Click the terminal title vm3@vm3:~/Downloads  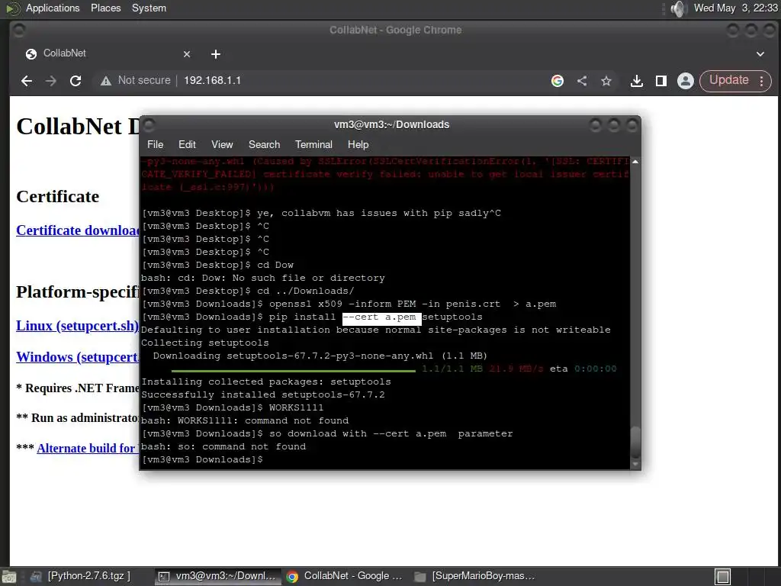click(x=391, y=124)
